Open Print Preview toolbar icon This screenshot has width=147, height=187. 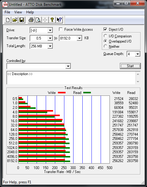click(38, 20)
